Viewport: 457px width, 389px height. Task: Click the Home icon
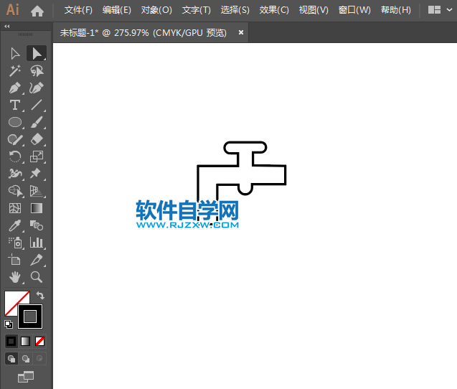pos(37,11)
